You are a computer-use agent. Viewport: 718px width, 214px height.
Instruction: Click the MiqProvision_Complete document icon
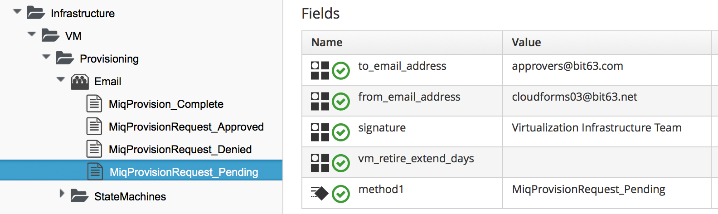click(x=94, y=104)
